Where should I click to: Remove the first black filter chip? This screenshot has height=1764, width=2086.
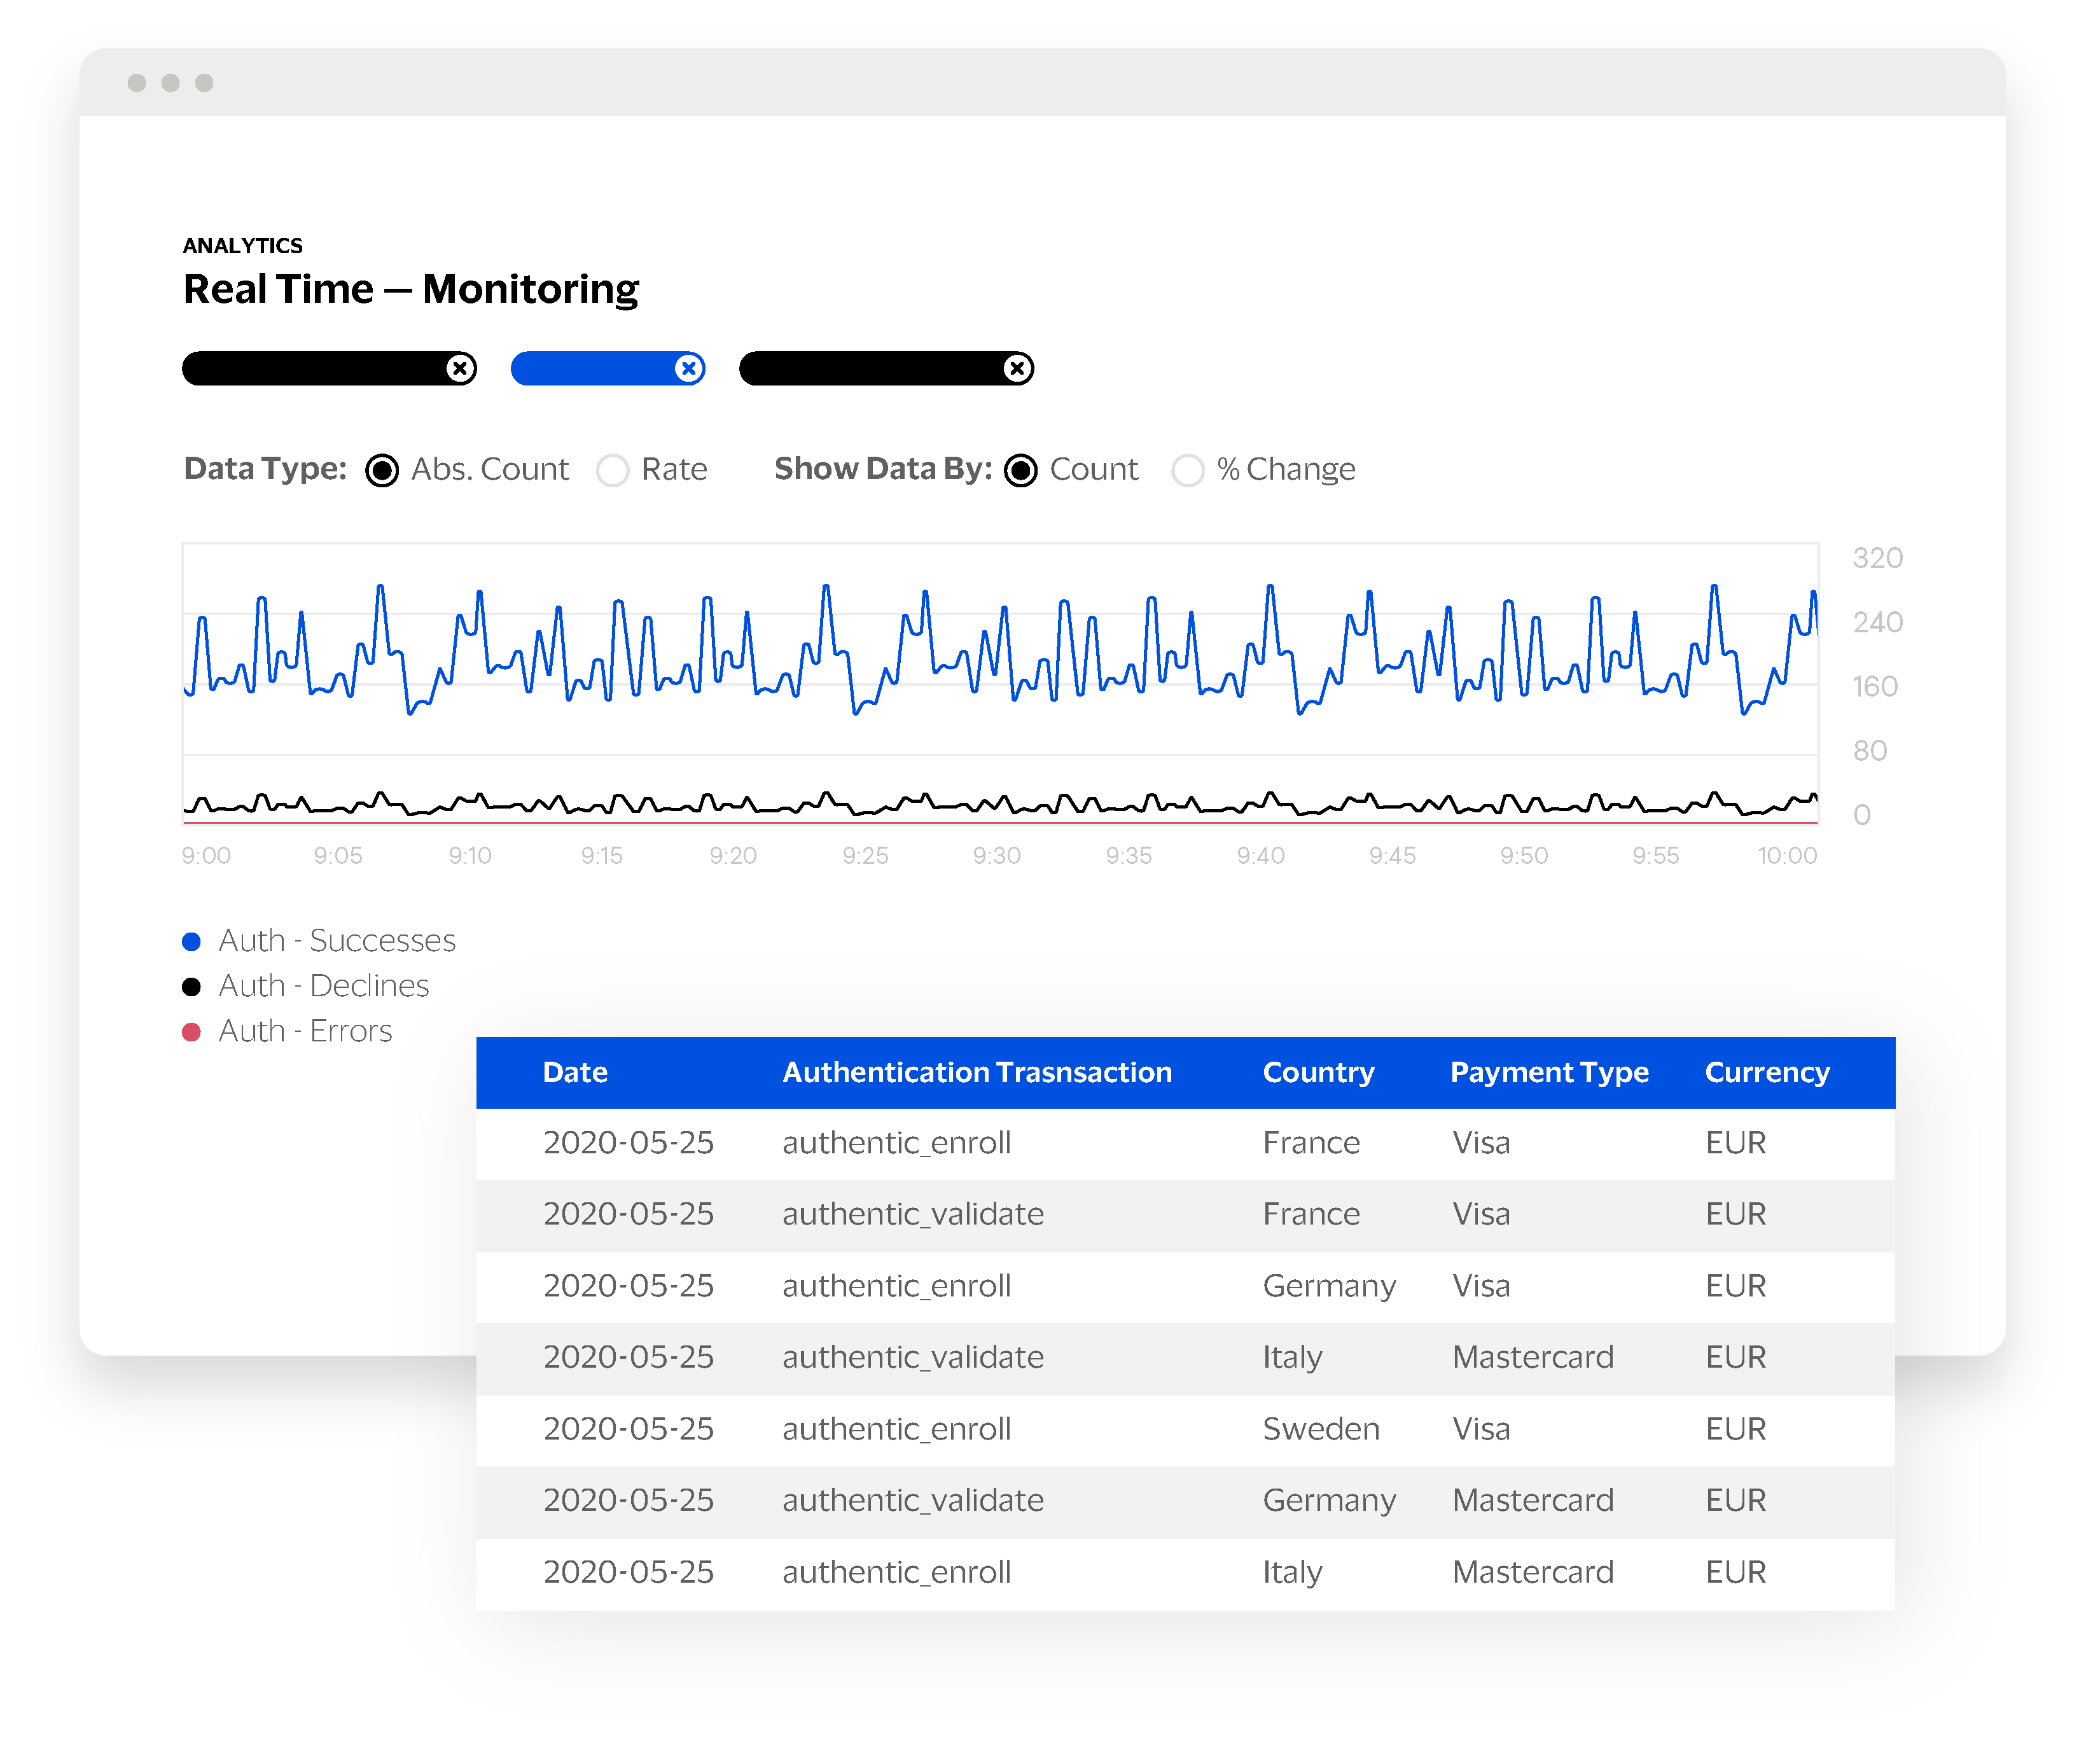[460, 368]
